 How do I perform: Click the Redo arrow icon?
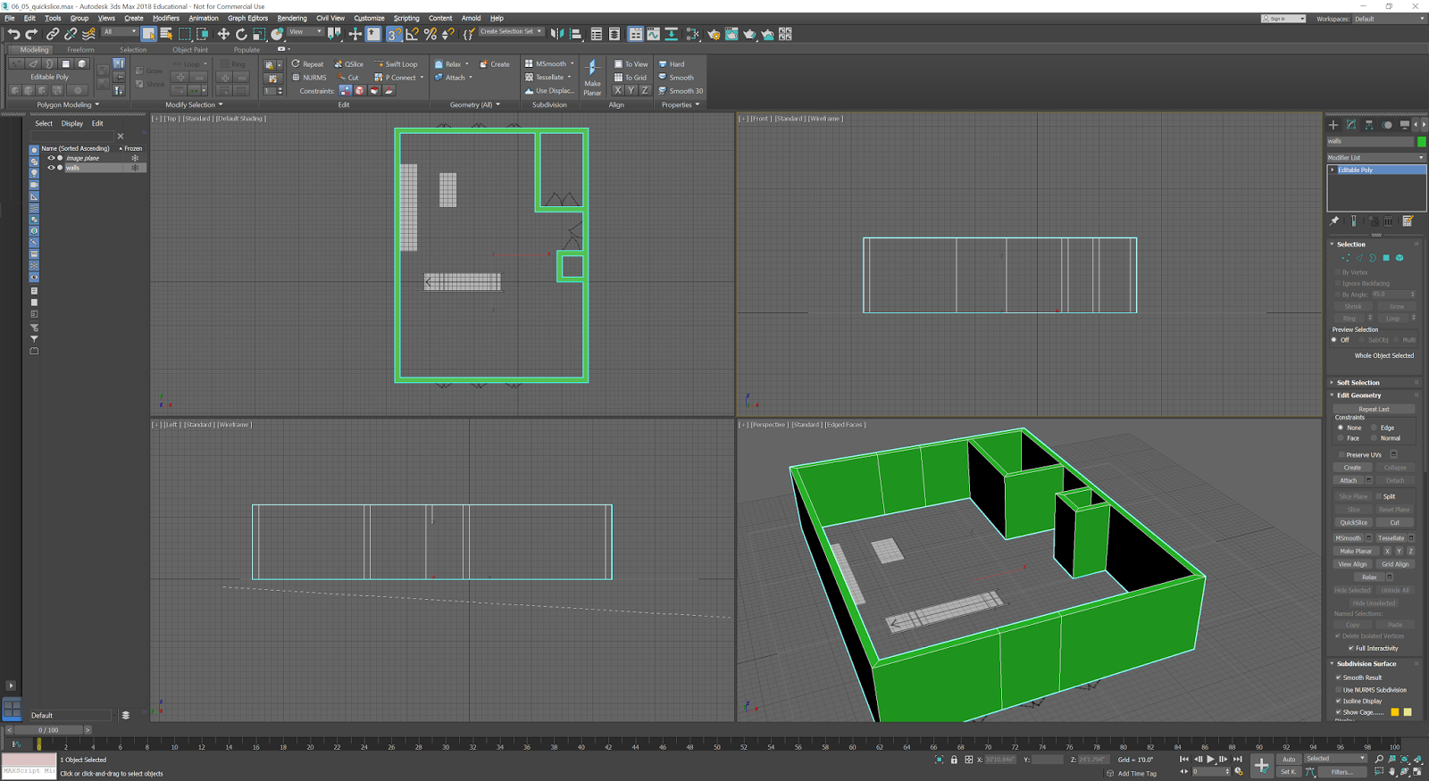tap(31, 34)
